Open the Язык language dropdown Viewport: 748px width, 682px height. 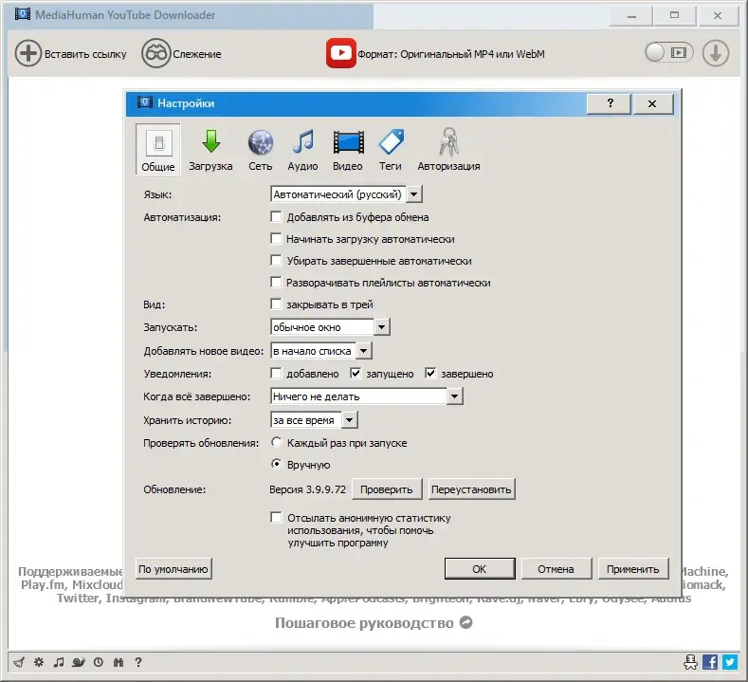pyautogui.click(x=346, y=194)
